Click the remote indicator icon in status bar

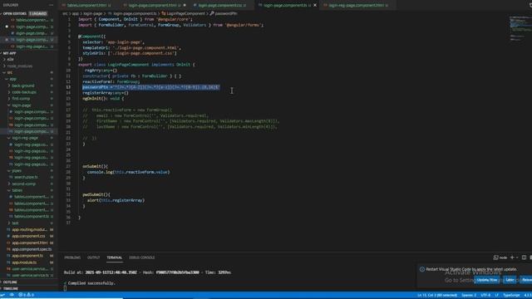(x=2, y=295)
